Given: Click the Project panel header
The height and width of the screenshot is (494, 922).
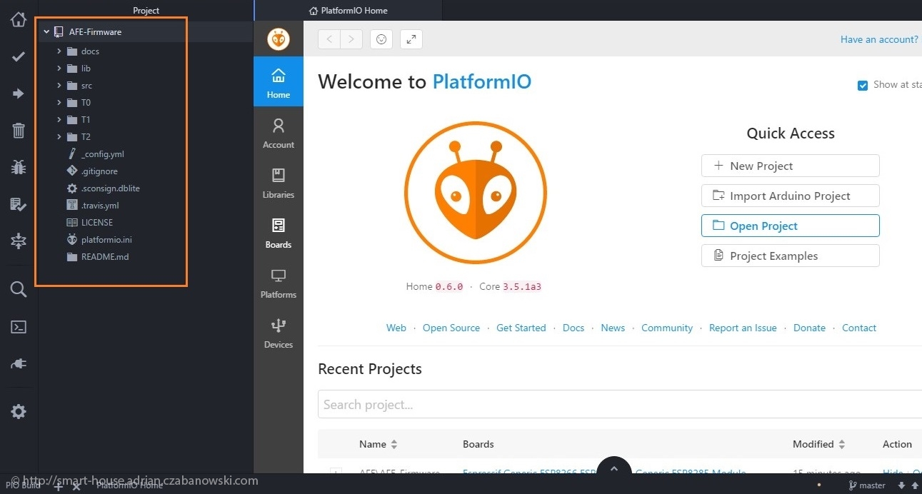Looking at the screenshot, I should [x=146, y=11].
